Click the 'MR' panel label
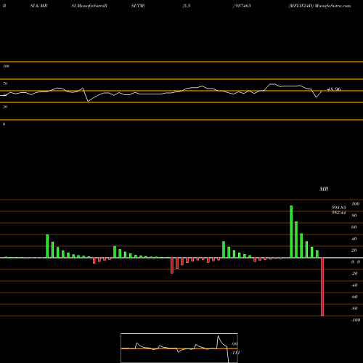 (x=324, y=189)
